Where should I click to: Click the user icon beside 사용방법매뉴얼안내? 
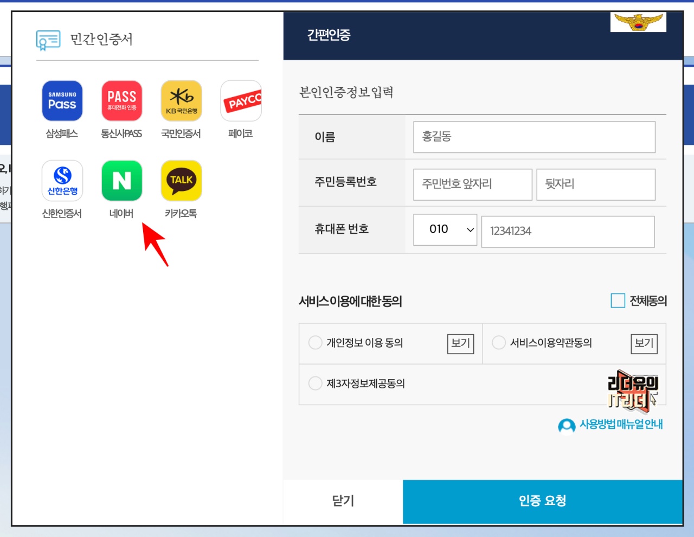pyautogui.click(x=567, y=426)
